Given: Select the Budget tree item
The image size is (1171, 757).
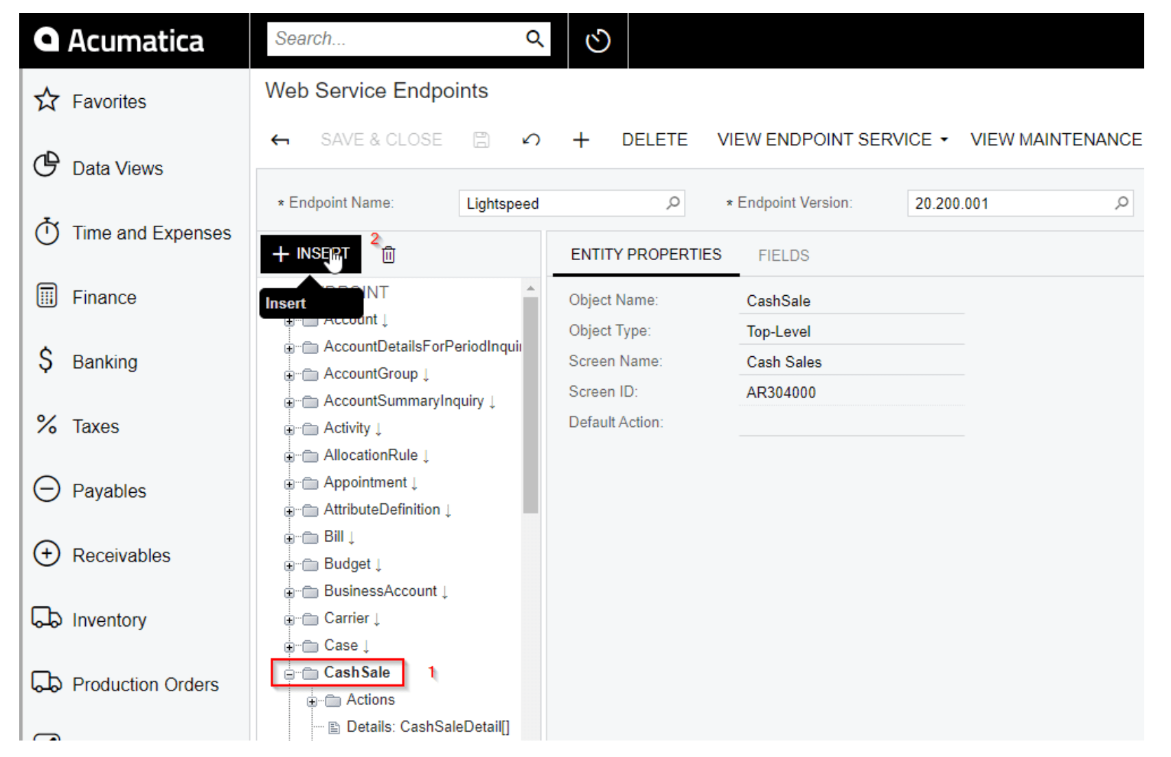Looking at the screenshot, I should tap(347, 564).
